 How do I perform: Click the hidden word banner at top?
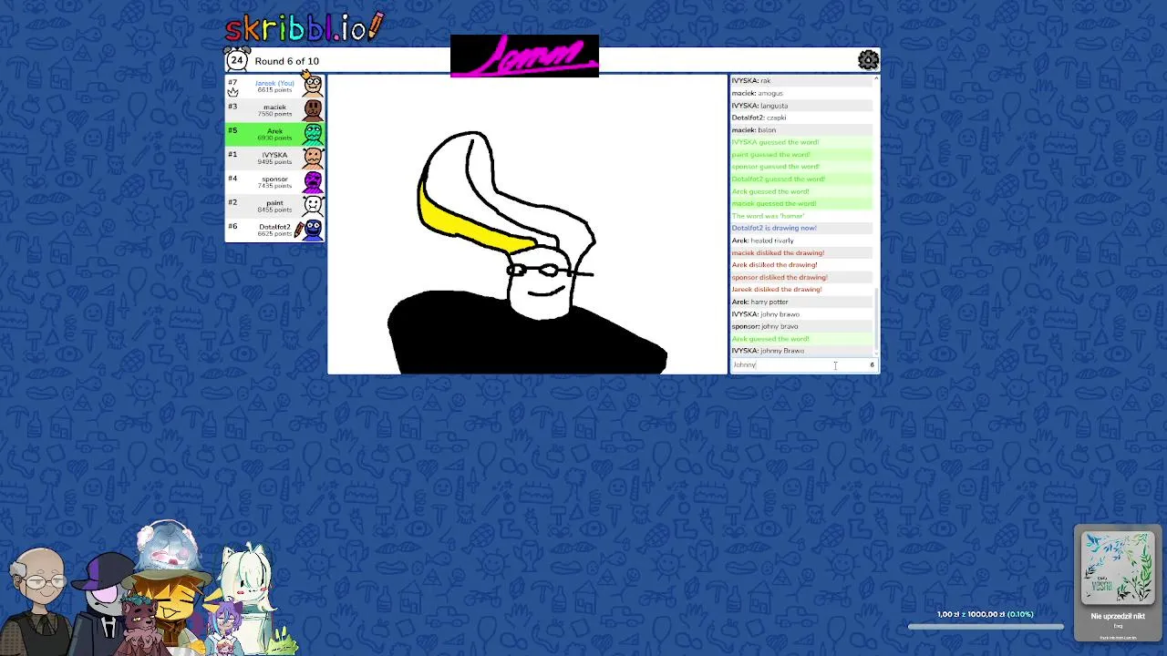tap(524, 56)
